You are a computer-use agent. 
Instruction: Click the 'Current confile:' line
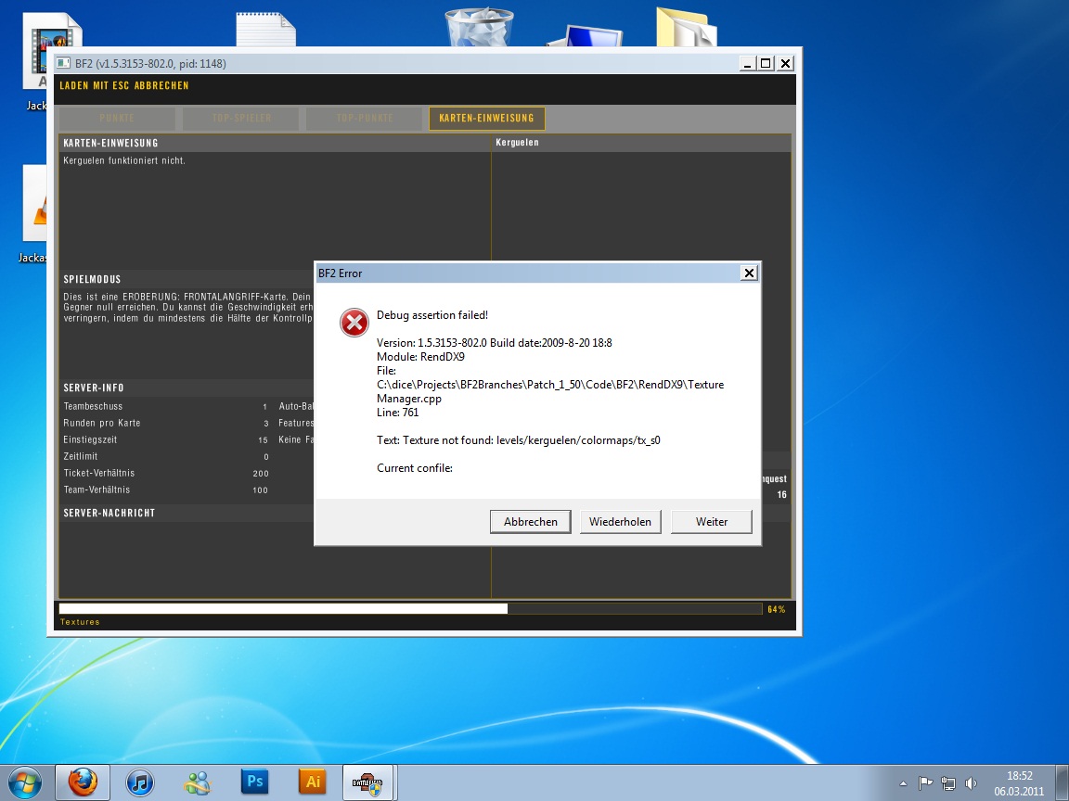point(415,468)
